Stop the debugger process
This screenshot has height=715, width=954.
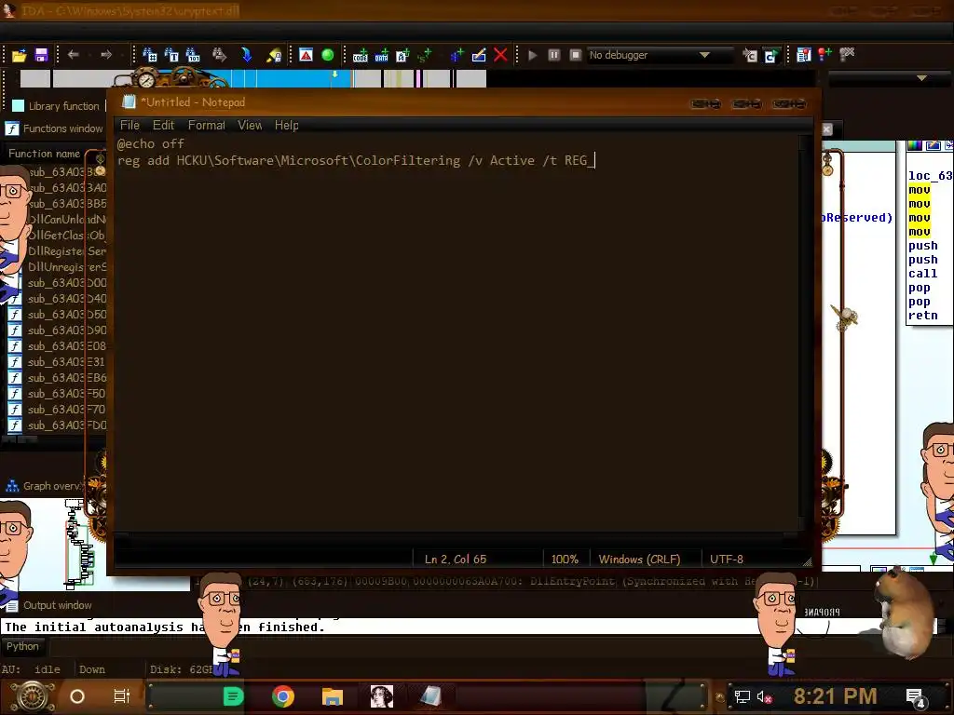click(x=576, y=55)
